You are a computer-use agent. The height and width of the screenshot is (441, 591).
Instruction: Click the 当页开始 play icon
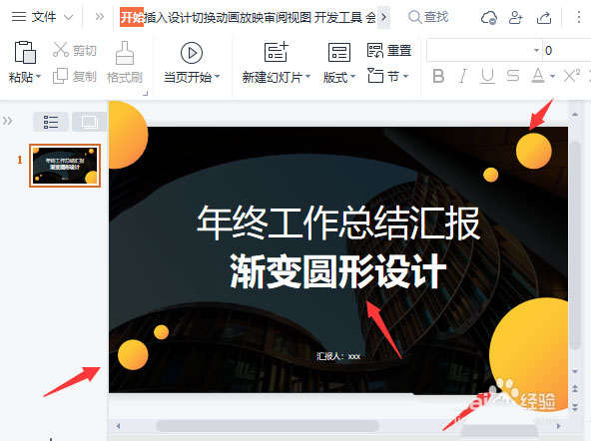point(192,53)
